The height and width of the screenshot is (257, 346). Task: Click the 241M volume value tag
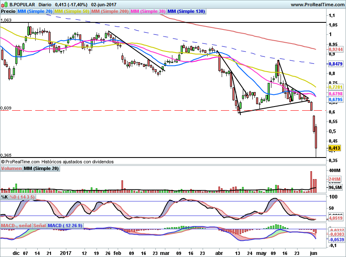click(x=334, y=179)
